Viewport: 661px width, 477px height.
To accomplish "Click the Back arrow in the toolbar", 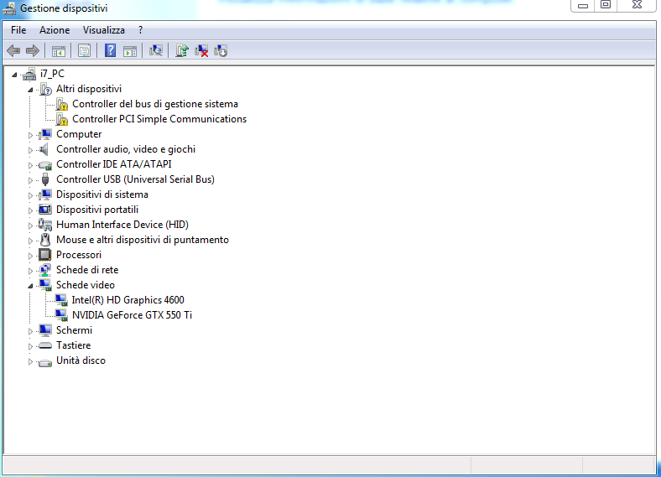I will click(13, 50).
